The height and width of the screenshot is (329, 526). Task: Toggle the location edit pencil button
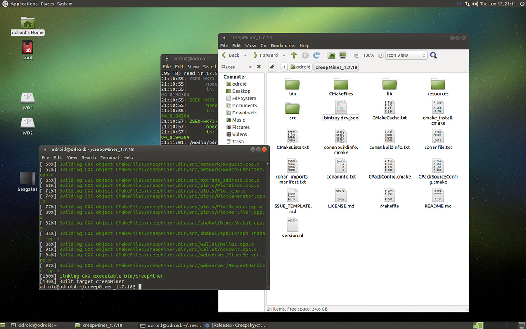coord(272,67)
